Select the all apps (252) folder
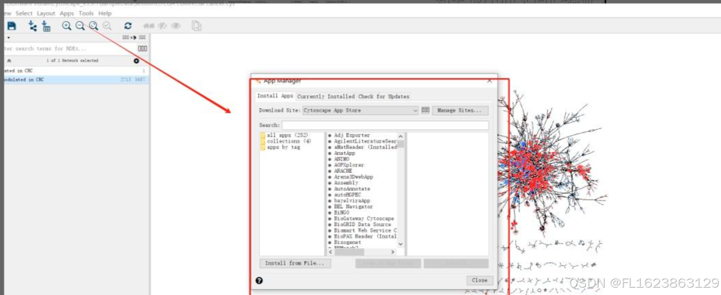This screenshot has width=721, height=295. [284, 135]
